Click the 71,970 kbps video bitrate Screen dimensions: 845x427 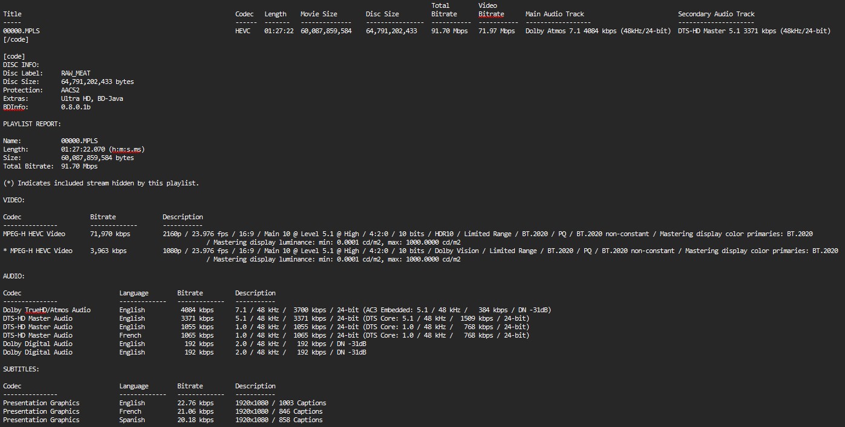pos(110,234)
